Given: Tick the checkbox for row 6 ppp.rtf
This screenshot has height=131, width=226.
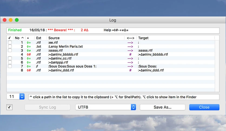Looking at the screenshot, I should pyautogui.click(x=10, y=62).
